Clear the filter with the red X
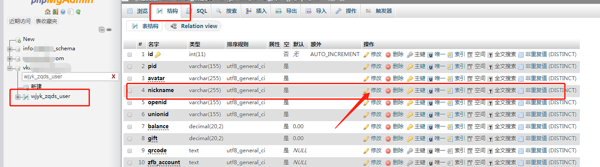Screen dimensions: 600x167 114,77
